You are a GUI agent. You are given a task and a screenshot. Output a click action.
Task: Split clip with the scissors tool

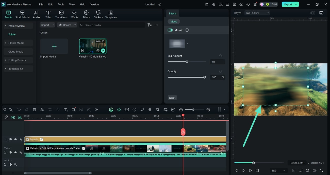click(42, 110)
